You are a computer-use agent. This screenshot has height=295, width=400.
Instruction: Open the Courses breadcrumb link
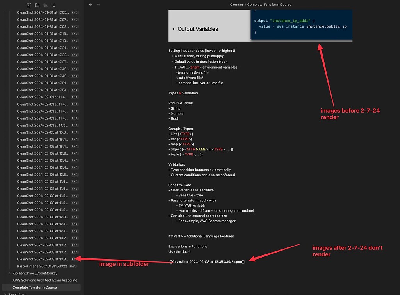tap(237, 4)
